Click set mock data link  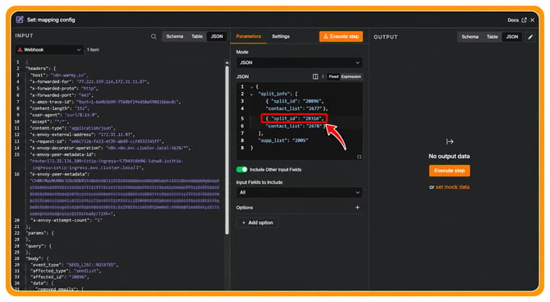(x=452, y=187)
